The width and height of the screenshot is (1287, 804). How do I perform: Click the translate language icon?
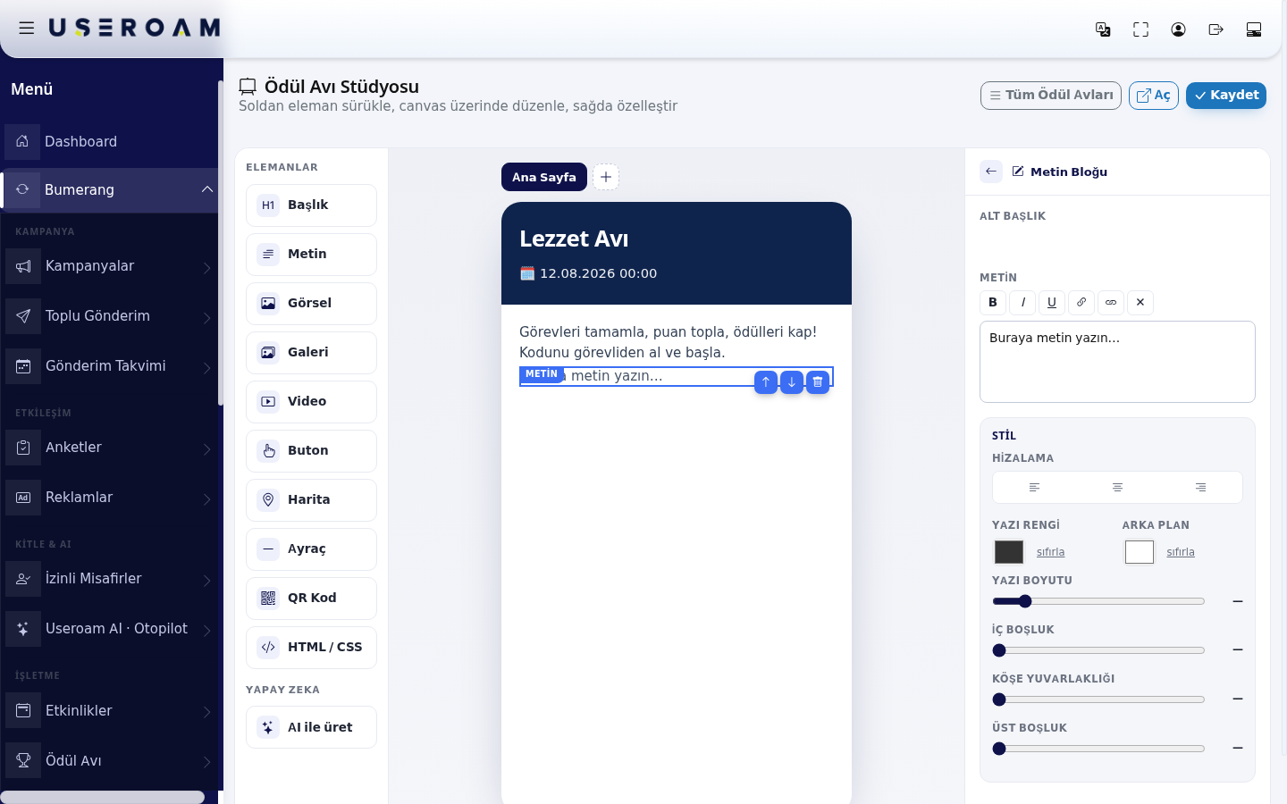pos(1103,29)
